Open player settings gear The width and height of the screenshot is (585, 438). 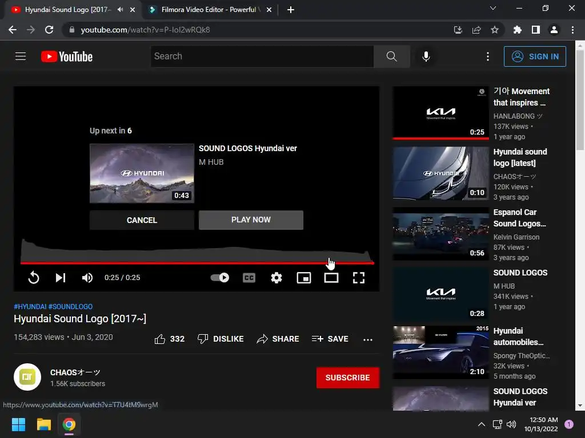277,278
